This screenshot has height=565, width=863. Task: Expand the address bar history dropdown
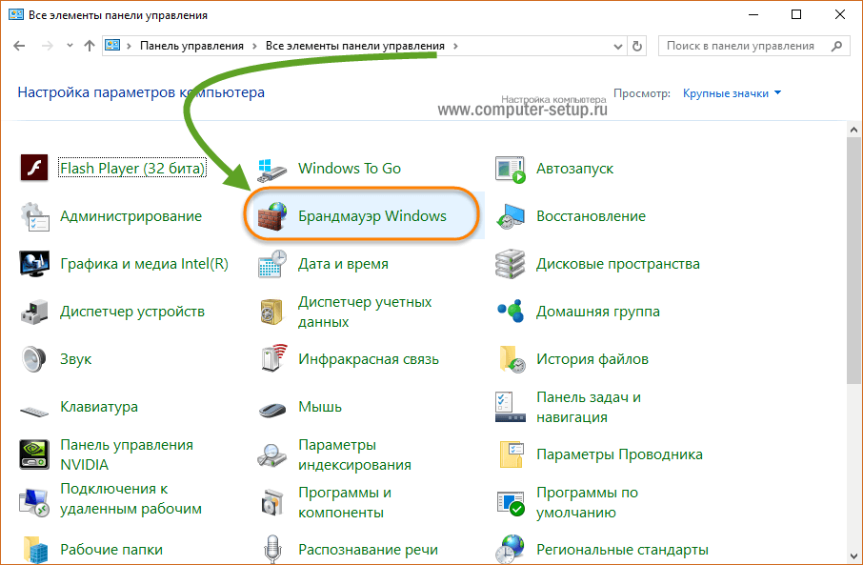617,47
